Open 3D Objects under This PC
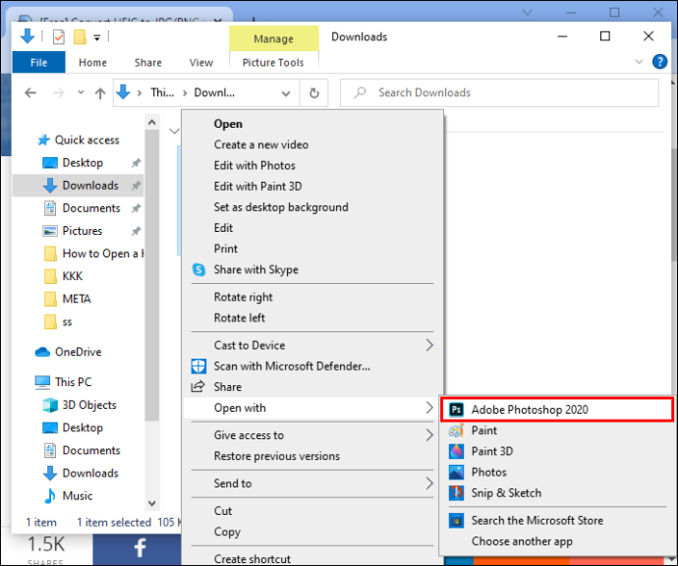Image resolution: width=678 pixels, height=566 pixels. tap(89, 405)
